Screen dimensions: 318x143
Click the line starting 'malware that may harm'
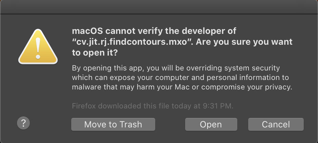coord(182,87)
